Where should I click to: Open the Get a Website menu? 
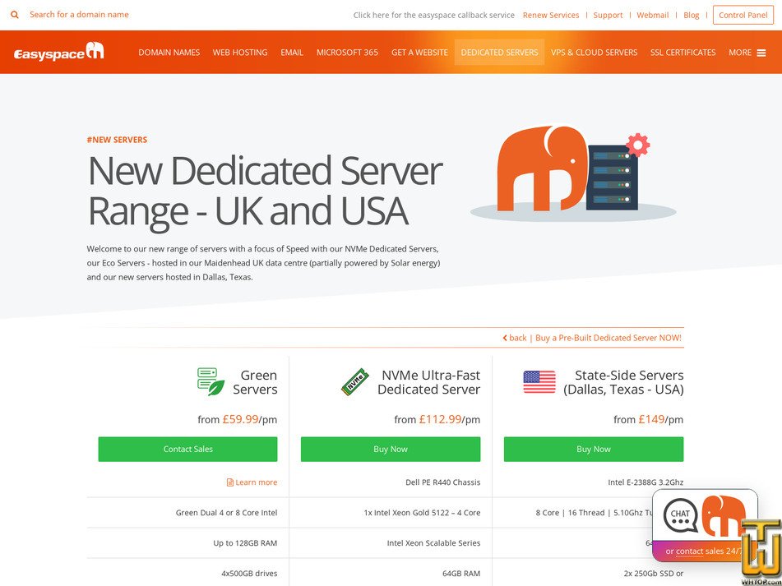point(419,53)
